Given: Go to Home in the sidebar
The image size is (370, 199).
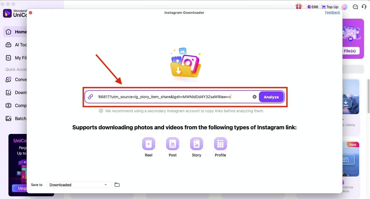Looking at the screenshot, I should (x=16, y=32).
